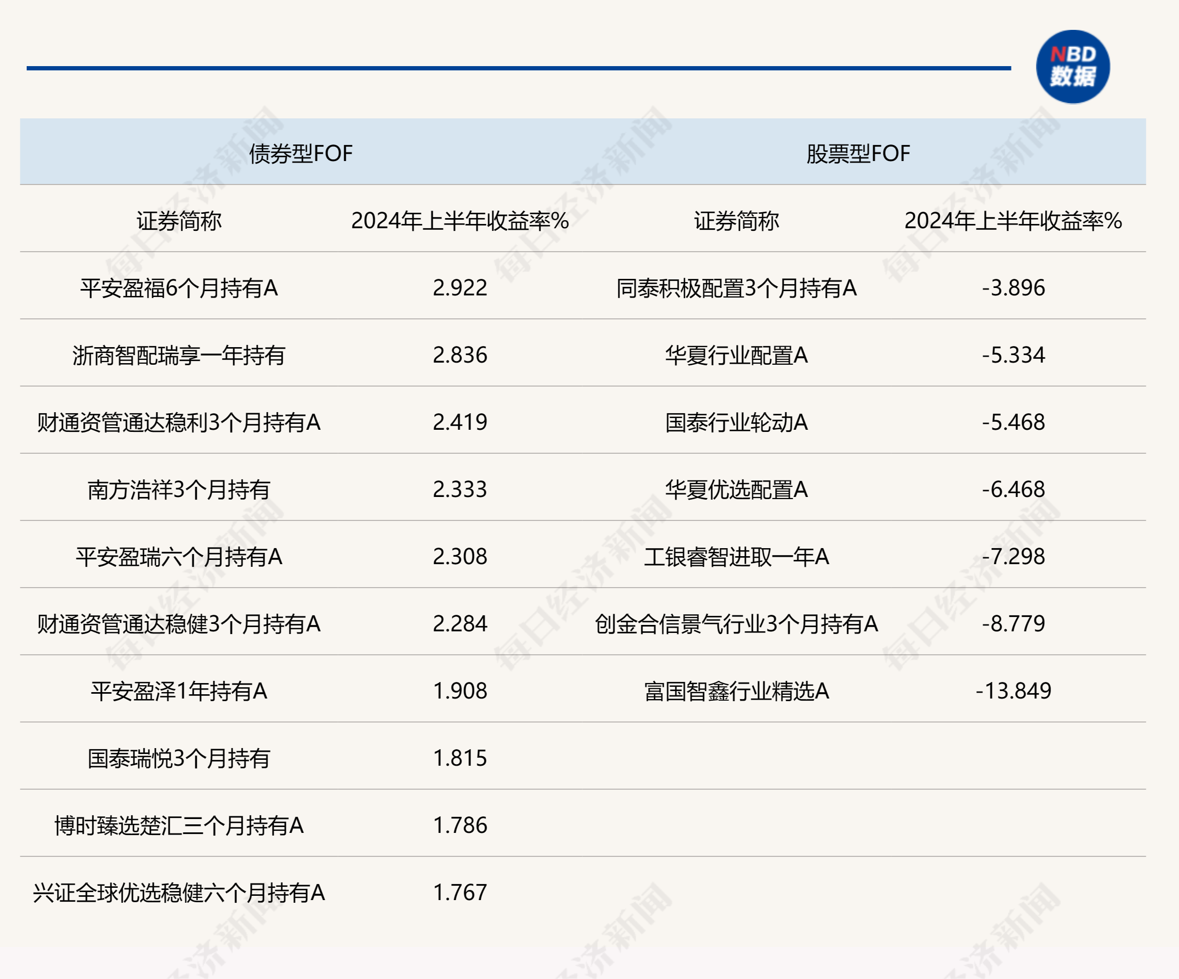This screenshot has width=1179, height=979.
Task: Select value 1.786
Action: [x=460, y=825]
